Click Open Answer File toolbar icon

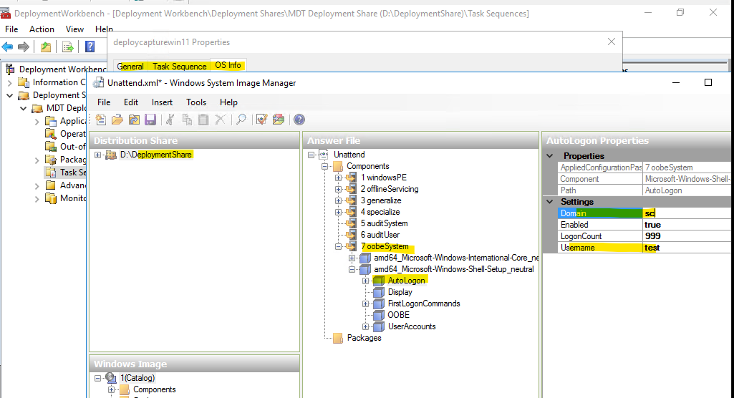click(117, 120)
